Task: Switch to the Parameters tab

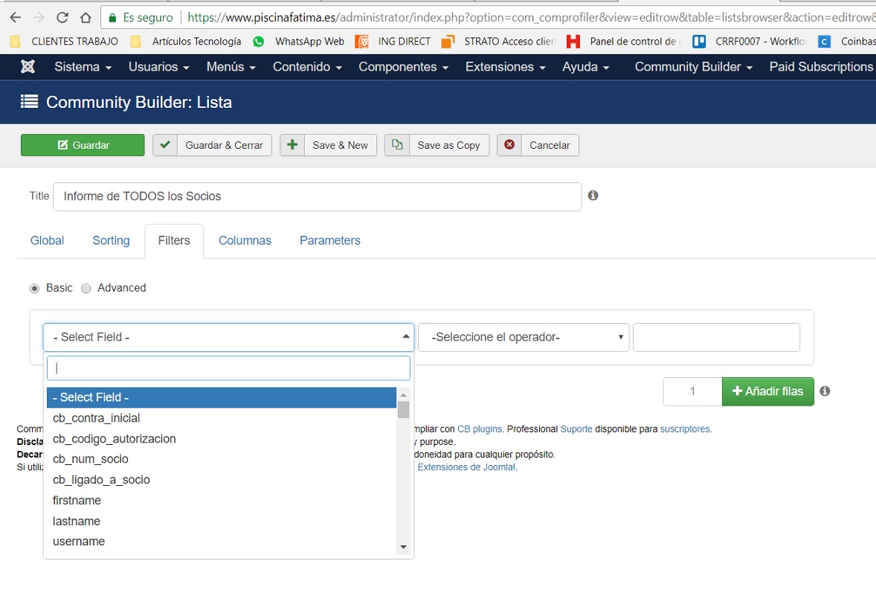Action: point(329,240)
